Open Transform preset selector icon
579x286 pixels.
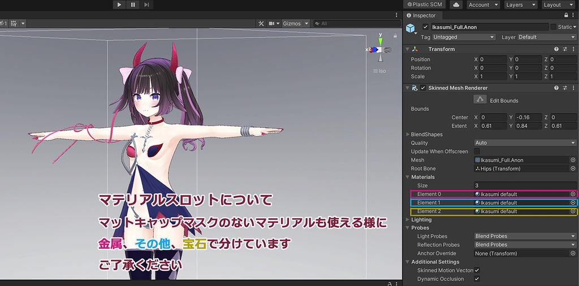(x=565, y=49)
